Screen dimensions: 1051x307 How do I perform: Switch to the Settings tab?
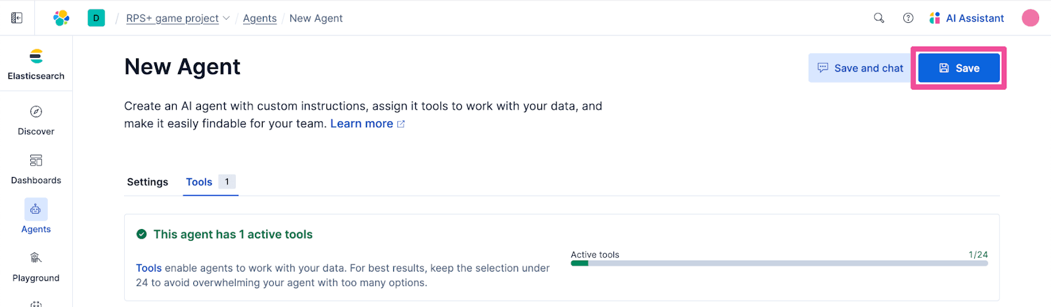pos(147,182)
